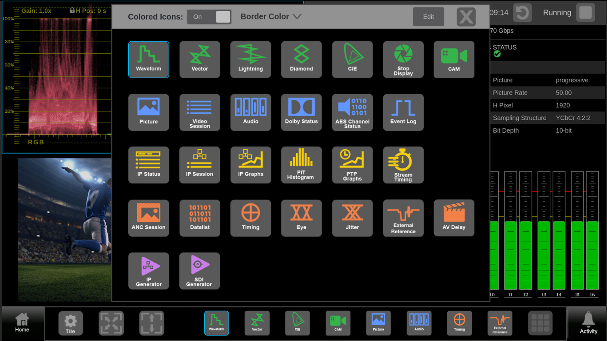
Task: Select the PIT Histogram tool
Action: tap(301, 165)
